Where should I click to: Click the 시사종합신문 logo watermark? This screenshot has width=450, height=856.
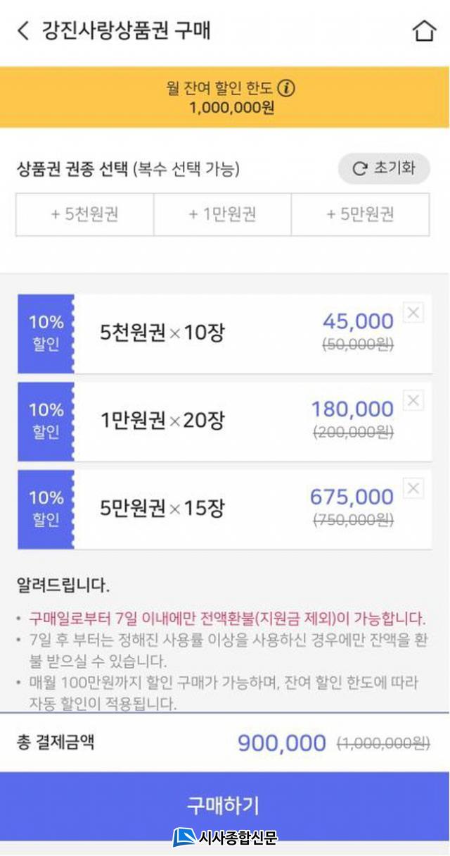click(225, 838)
